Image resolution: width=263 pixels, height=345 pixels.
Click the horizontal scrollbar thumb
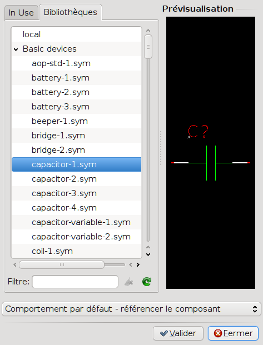click(62, 264)
